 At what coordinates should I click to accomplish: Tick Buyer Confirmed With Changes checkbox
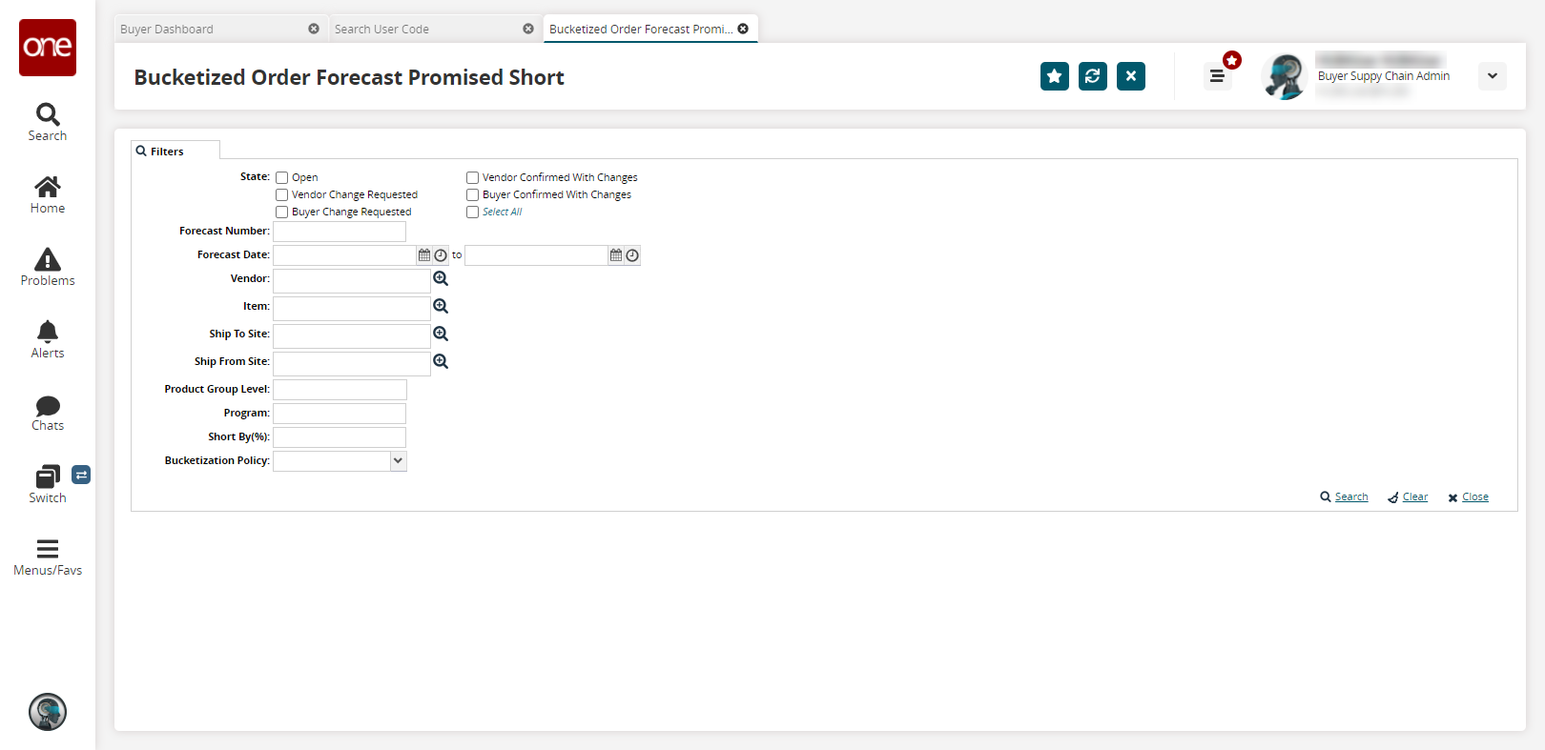pos(472,194)
